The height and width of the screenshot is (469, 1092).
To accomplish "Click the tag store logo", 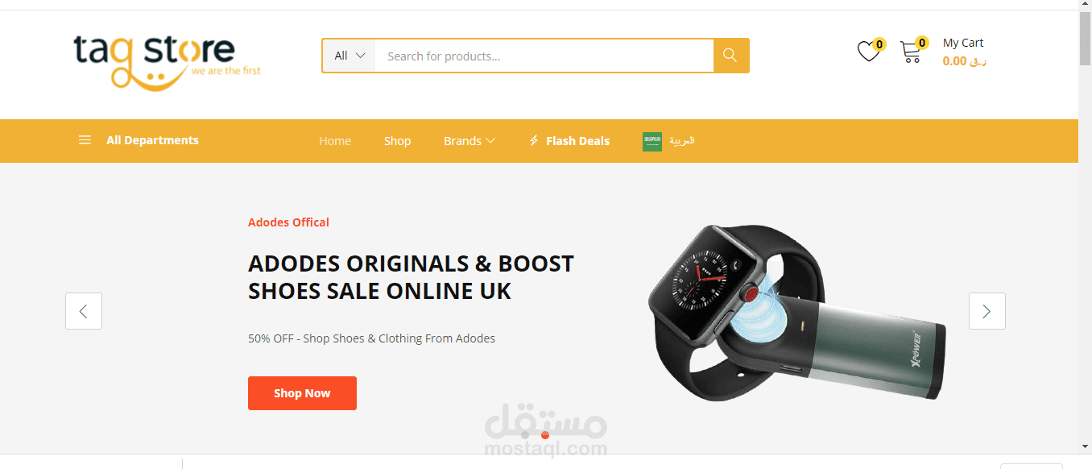I will 167,60.
